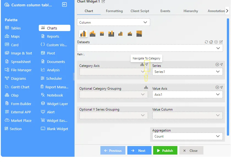Screen dimensions: 231x162
Task: Open Pivot in the palette
Action: (48, 53)
